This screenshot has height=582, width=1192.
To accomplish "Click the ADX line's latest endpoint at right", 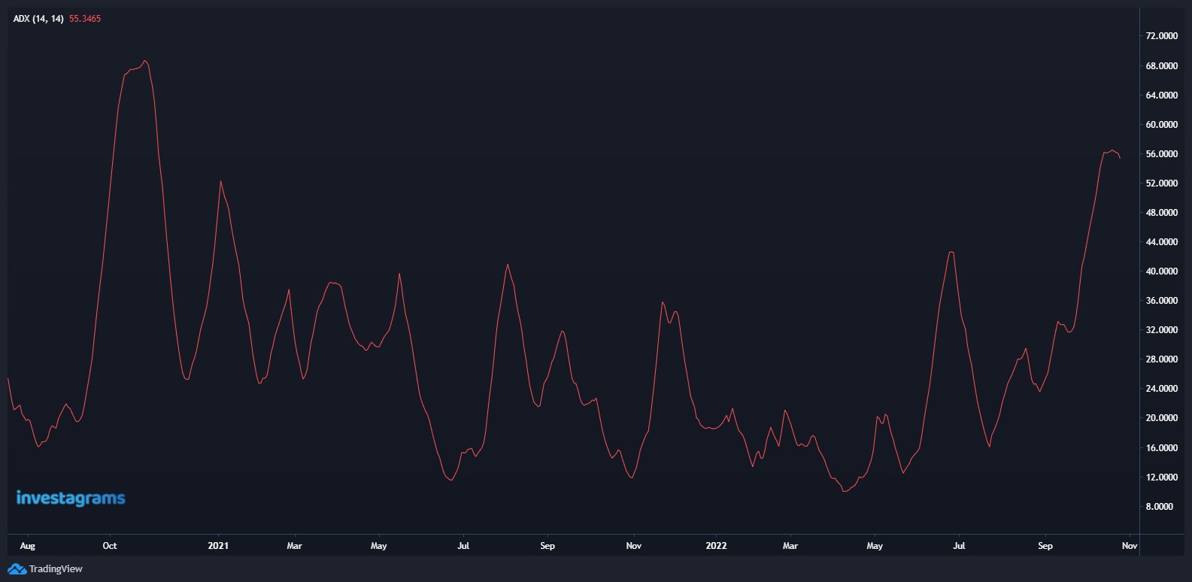I will (x=1120, y=158).
